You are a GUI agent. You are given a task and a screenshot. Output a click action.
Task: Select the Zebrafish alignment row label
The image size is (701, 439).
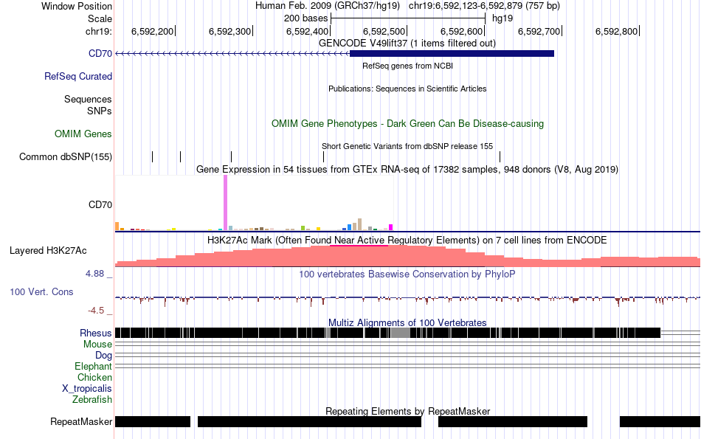pos(92,400)
